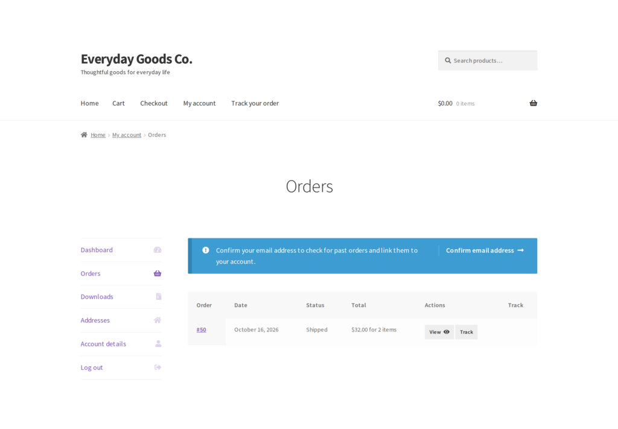The image size is (618, 429).
Task: Click the Orders page heading
Action: (x=310, y=186)
